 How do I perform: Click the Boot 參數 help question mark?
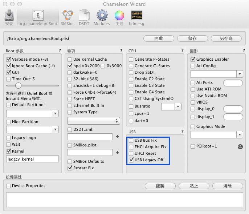[60, 51]
